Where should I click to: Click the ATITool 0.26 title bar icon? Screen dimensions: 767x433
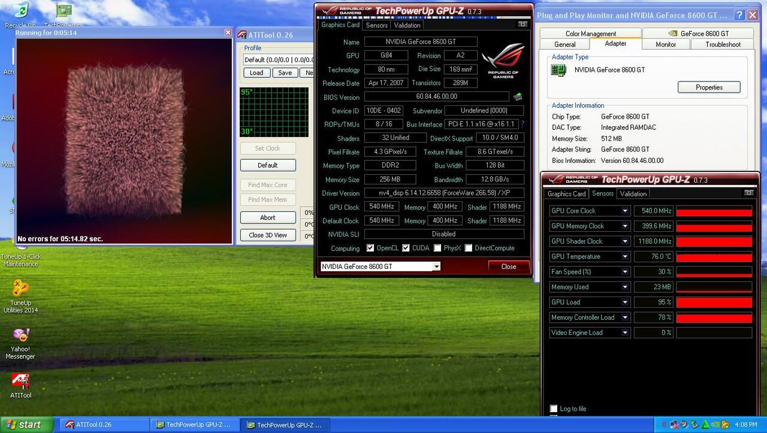pyautogui.click(x=242, y=35)
